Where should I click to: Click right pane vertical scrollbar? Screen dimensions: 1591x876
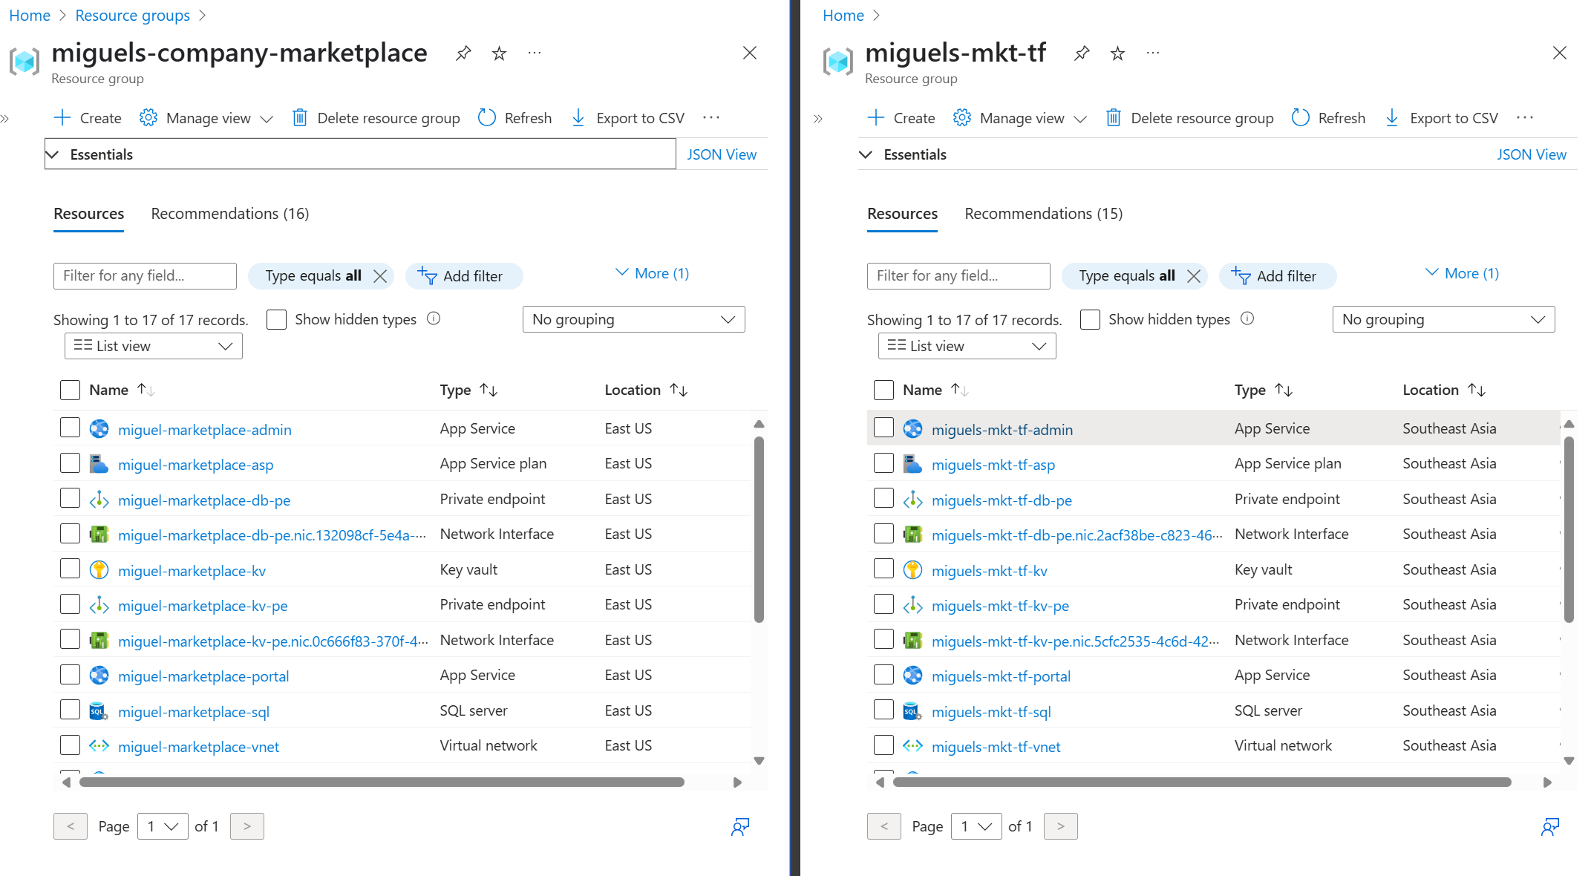click(1569, 529)
